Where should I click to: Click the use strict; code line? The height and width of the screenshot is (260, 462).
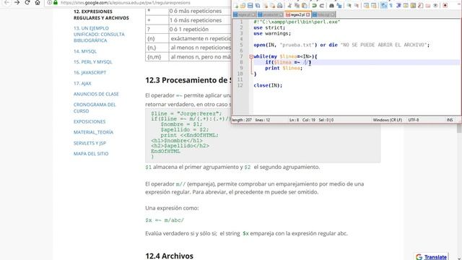click(269, 27)
